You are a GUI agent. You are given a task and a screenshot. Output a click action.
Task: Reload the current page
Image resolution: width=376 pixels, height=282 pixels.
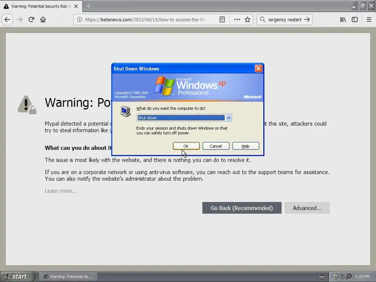coord(31,20)
